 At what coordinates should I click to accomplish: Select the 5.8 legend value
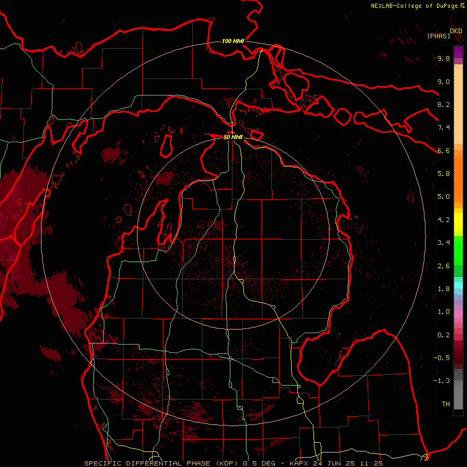(444, 174)
